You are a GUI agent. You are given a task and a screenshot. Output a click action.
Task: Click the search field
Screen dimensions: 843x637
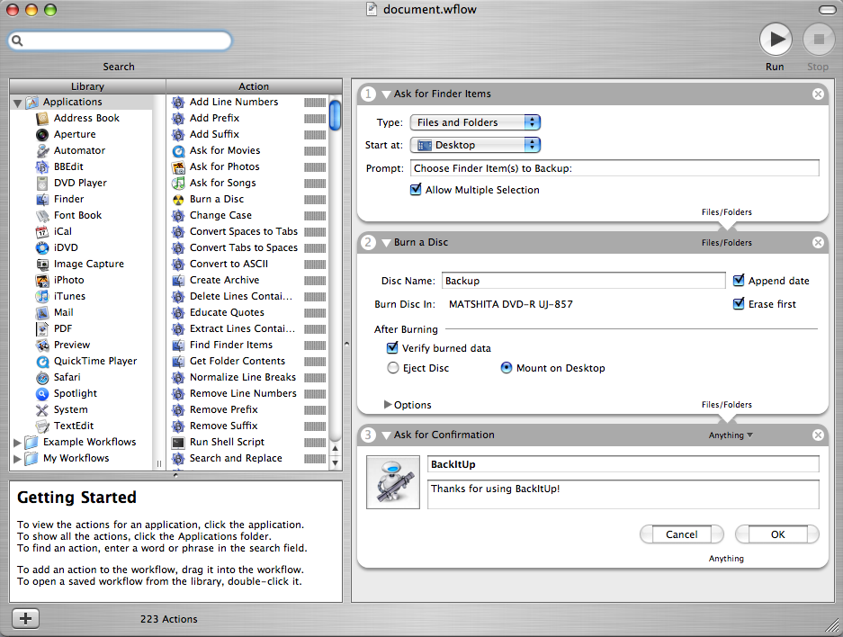(x=120, y=40)
